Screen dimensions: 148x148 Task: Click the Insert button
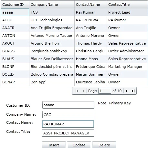[54, 145]
